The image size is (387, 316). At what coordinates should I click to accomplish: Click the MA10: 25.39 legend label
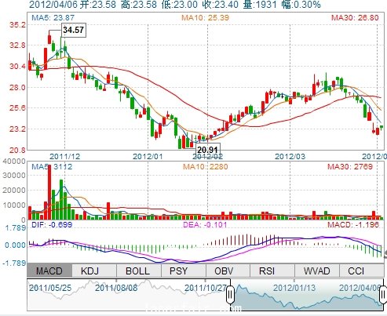click(x=205, y=17)
